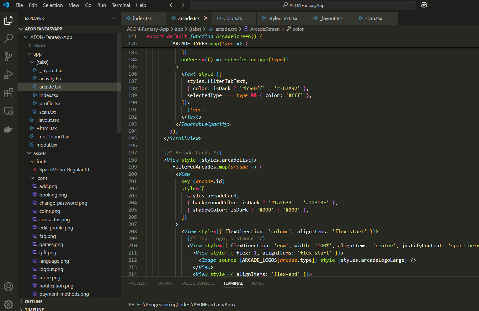Open the Docker view icon
479x311 pixels.
pos(8,129)
